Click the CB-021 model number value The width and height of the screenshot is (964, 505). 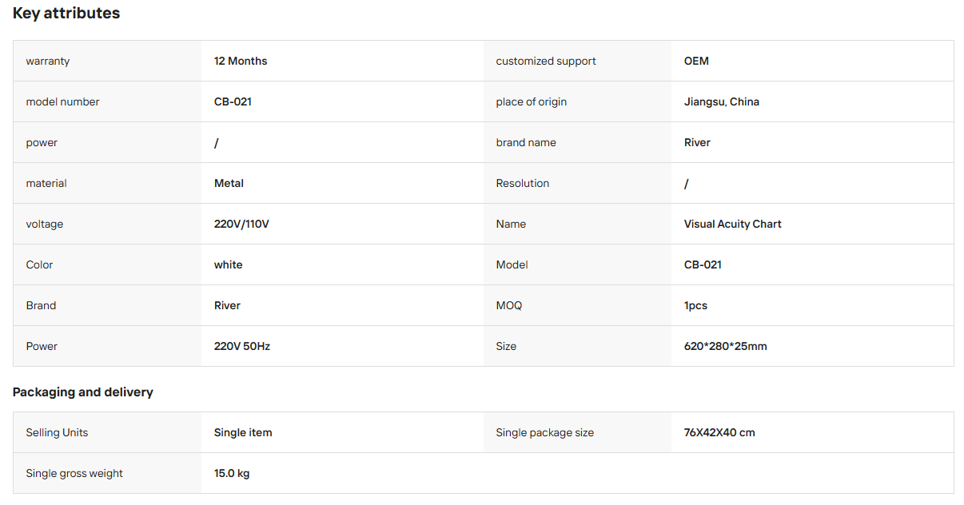(x=233, y=102)
